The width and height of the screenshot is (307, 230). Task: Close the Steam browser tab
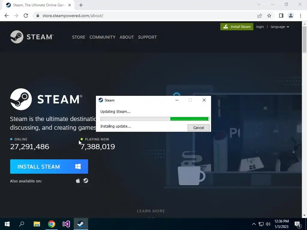click(70, 5)
